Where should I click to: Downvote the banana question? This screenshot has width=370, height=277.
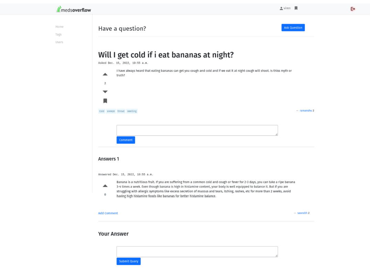[105, 92]
